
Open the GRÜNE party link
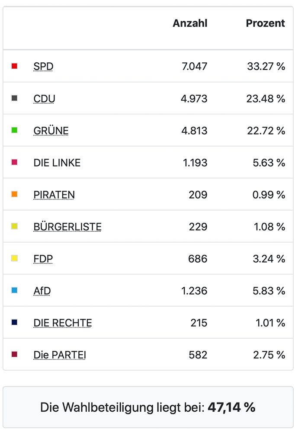[51, 131]
